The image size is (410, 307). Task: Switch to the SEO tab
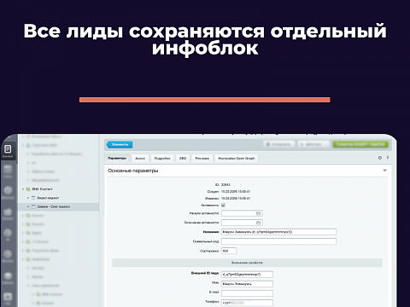[x=183, y=159]
